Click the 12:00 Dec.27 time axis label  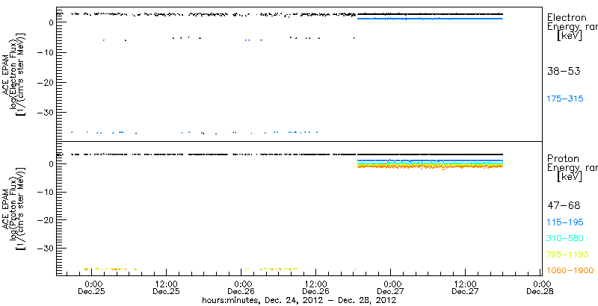tap(466, 288)
